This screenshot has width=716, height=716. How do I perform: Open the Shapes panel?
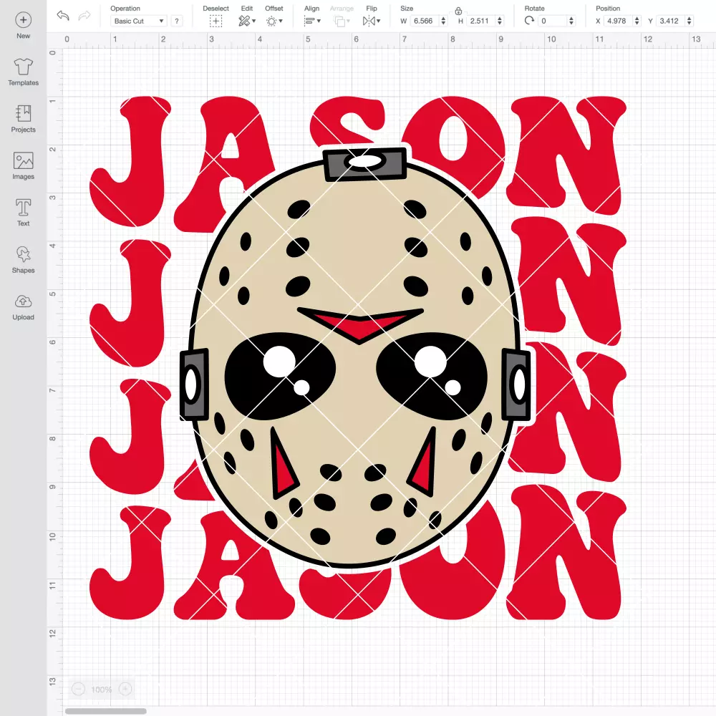[x=24, y=260]
